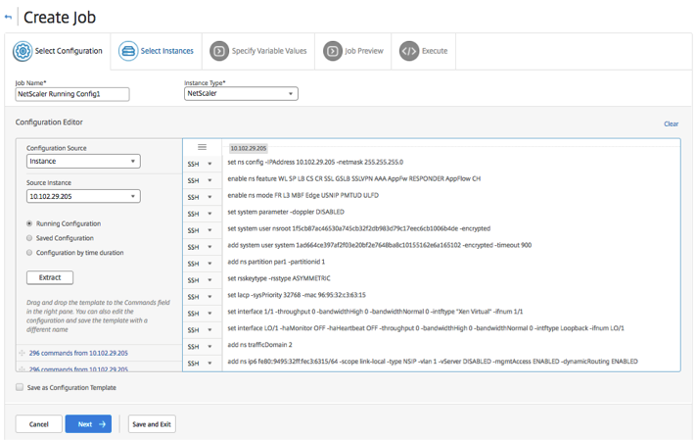Screen dimensions: 697x440
Task: Click the Select Instances stack icon
Action: (128, 51)
